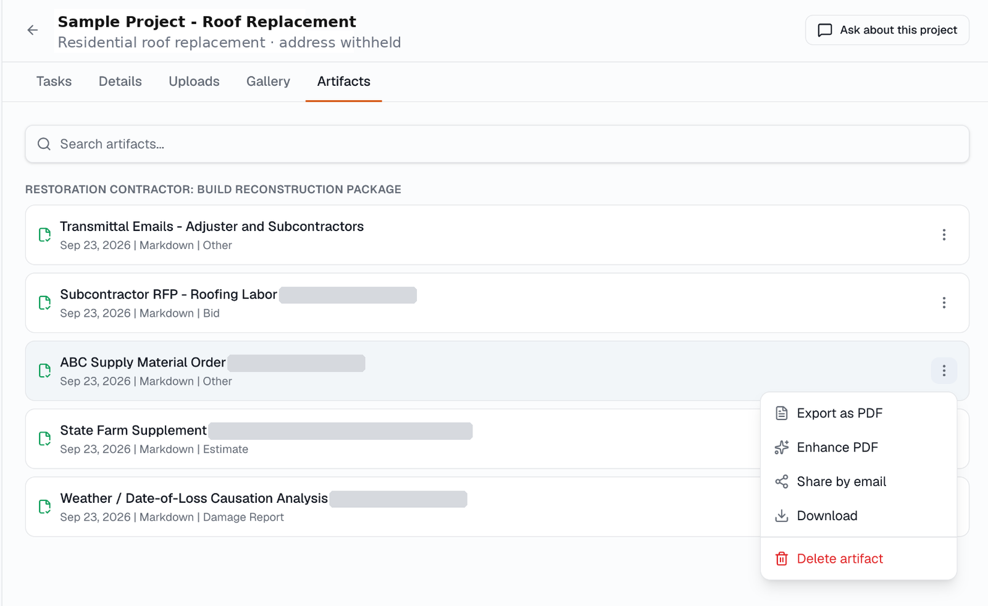
Task: Click Ask about this project button
Action: pyautogui.click(x=887, y=30)
